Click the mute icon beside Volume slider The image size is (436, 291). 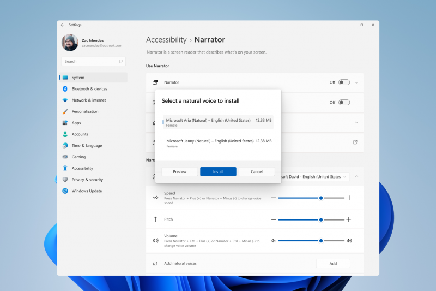coord(274,241)
